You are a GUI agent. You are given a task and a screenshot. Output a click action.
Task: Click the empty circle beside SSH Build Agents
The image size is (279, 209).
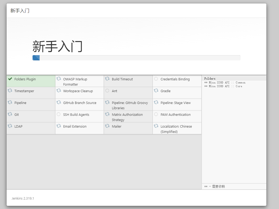point(59,114)
